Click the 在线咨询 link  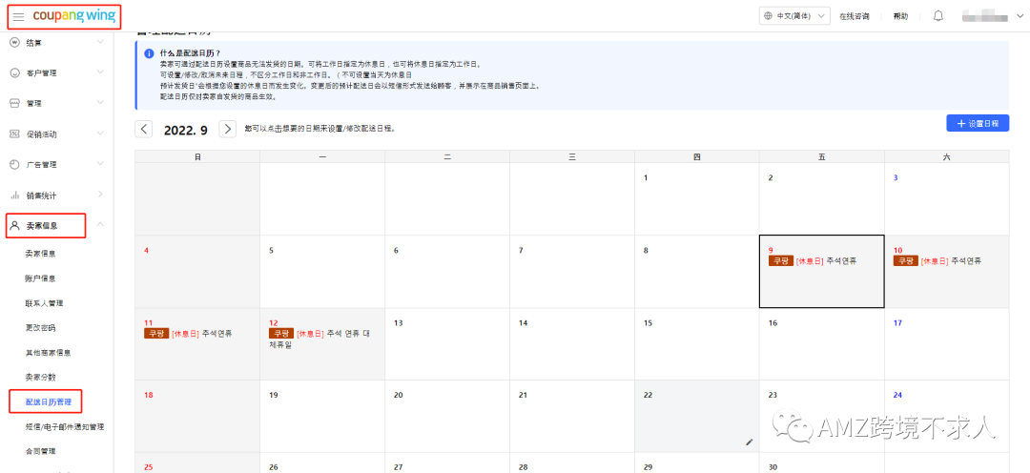[854, 16]
